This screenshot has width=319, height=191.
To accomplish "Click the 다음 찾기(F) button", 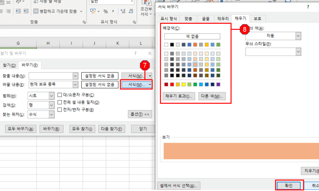I will tap(112, 129).
